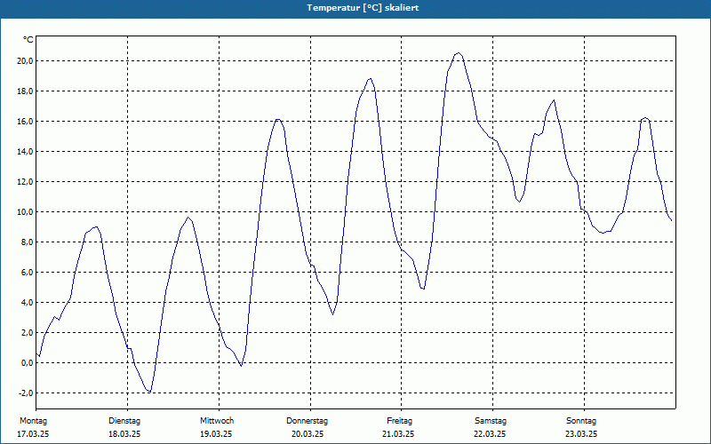Viewport: 711px width, 444px height.
Task: Click the date 20.03.25
Action: 308,434
